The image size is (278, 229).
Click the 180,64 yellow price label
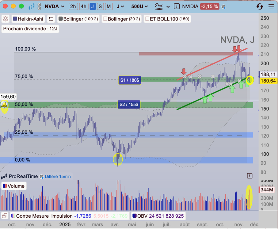pos(268,81)
